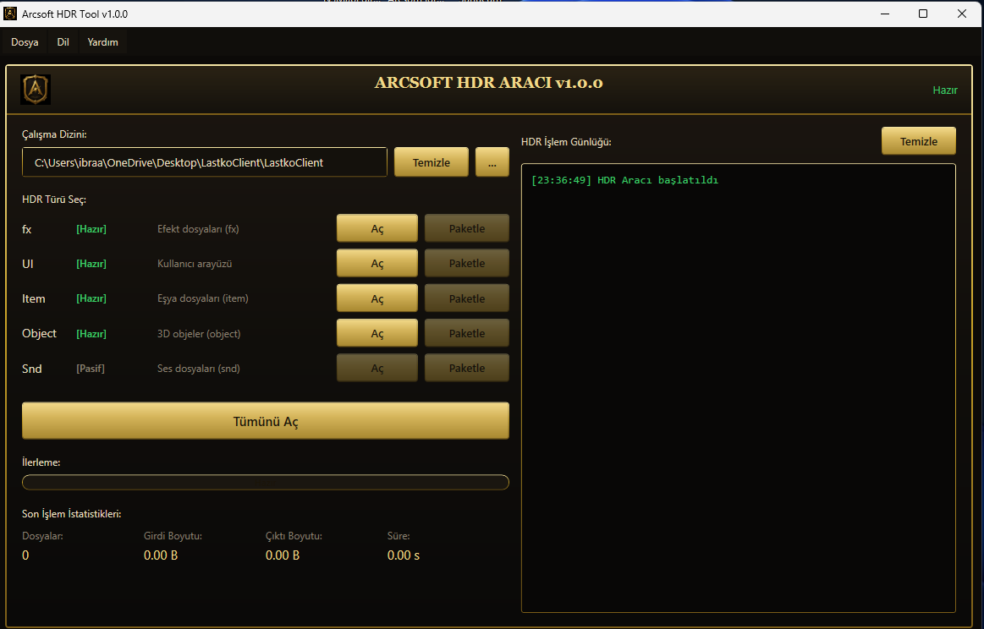The height and width of the screenshot is (629, 984).
Task: Click Paketle for Object row
Action: [x=467, y=333]
